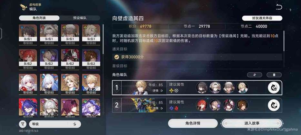
Task: Switch to the 角色列表 tab
Action: coord(39,18)
